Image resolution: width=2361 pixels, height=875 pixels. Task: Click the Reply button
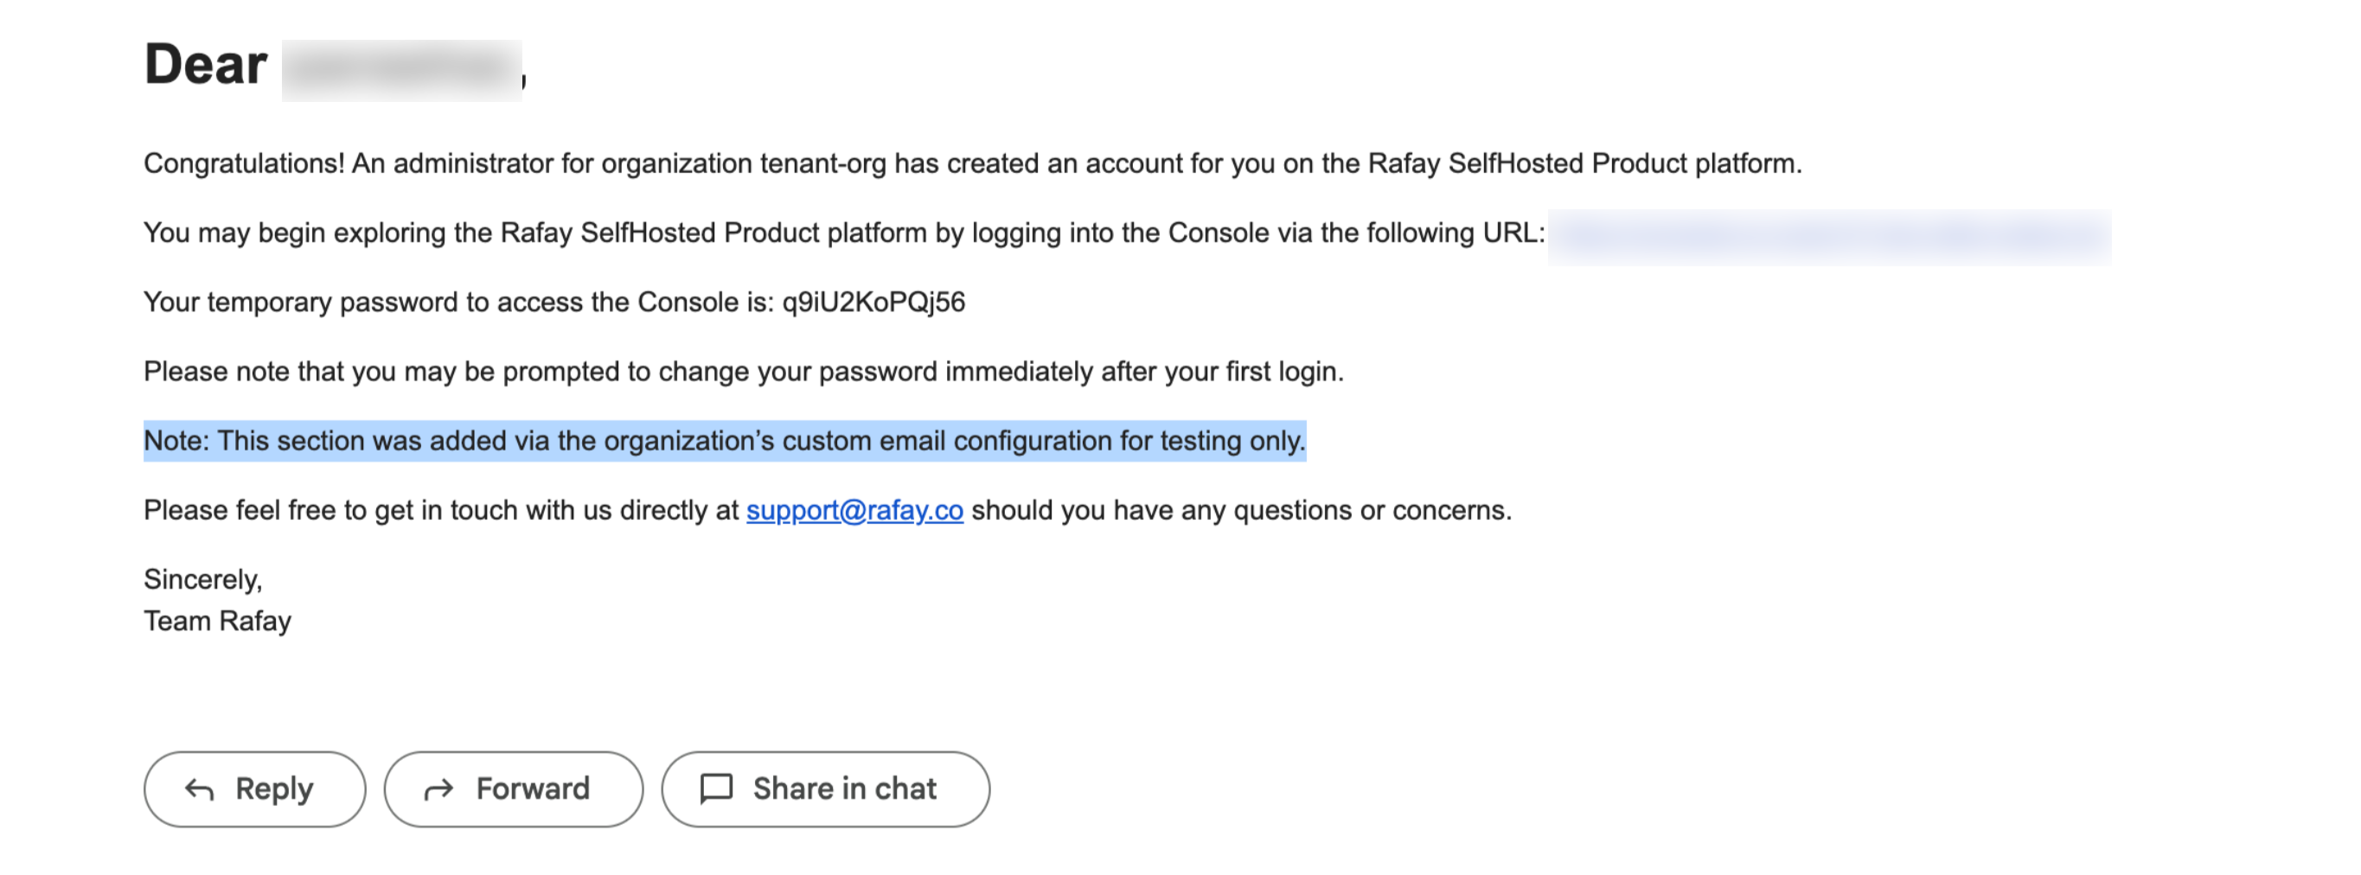pyautogui.click(x=255, y=789)
